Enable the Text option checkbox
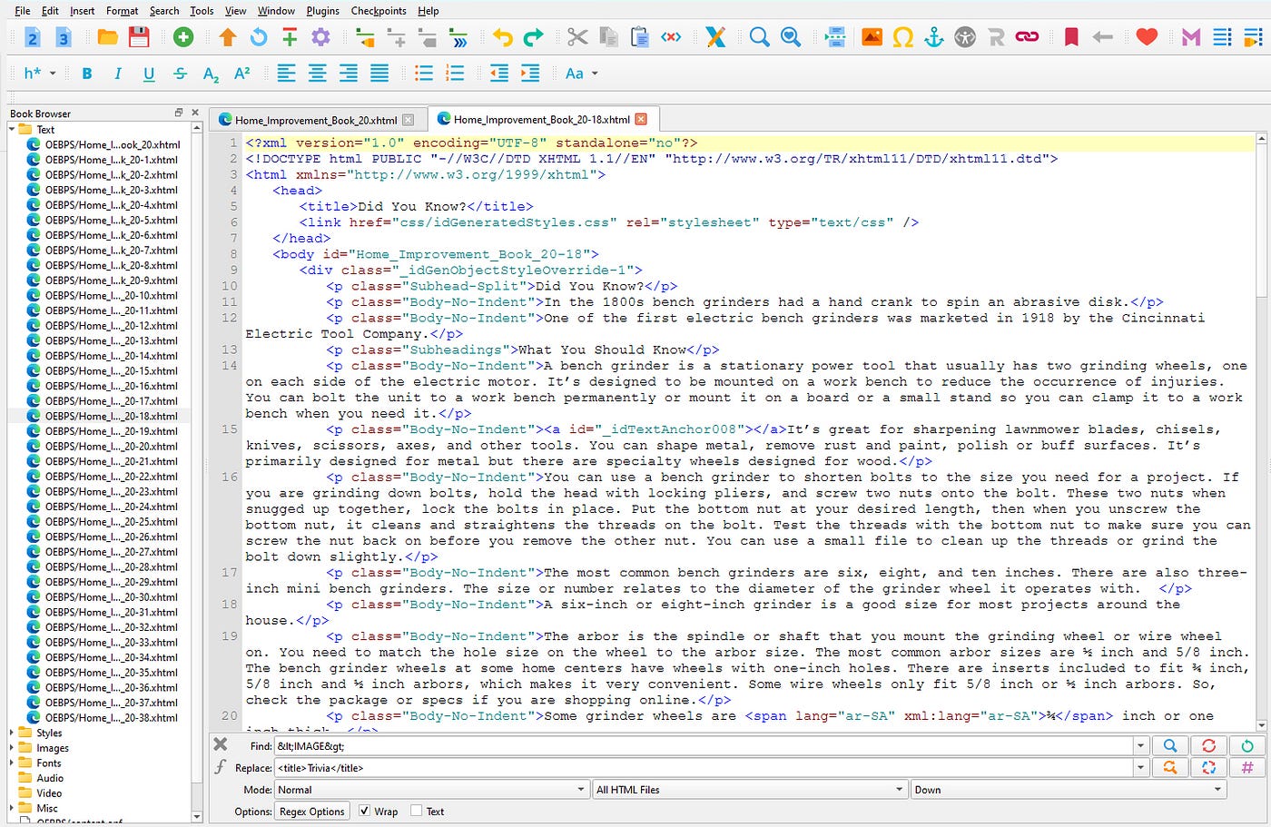This screenshot has height=827, width=1271. pyautogui.click(x=416, y=811)
